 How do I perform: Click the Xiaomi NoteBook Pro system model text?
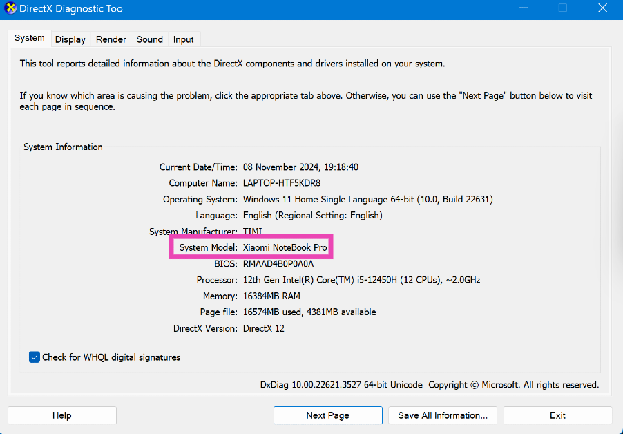click(x=285, y=247)
